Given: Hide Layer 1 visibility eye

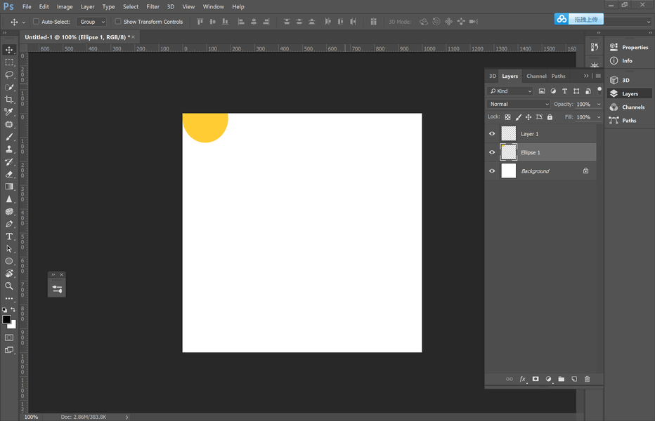Looking at the screenshot, I should [x=492, y=133].
